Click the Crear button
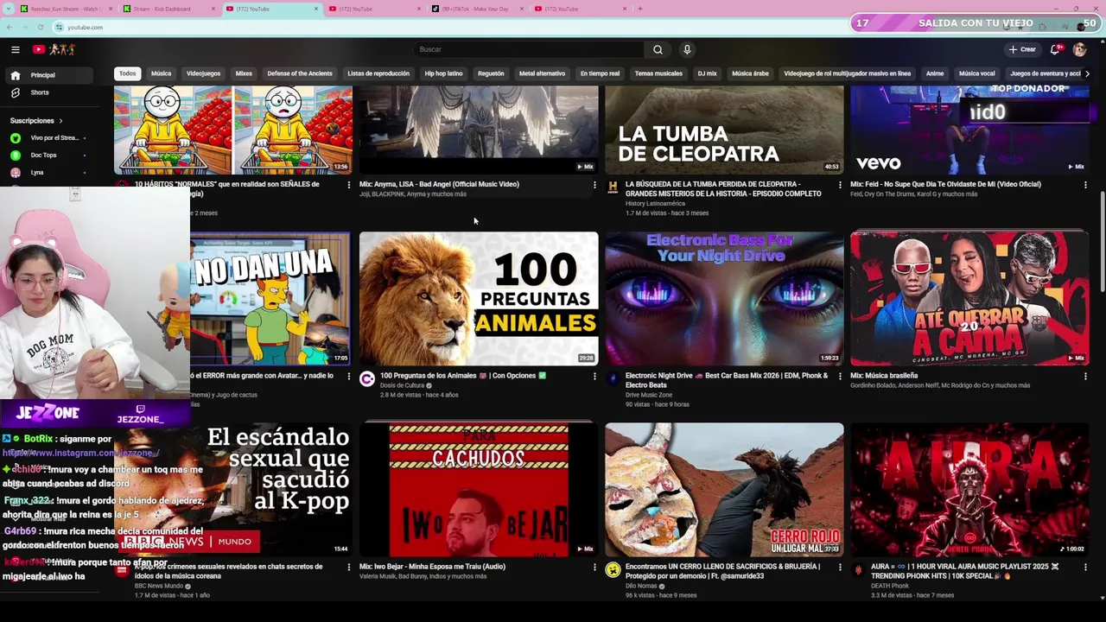1106x622 pixels. [1022, 49]
